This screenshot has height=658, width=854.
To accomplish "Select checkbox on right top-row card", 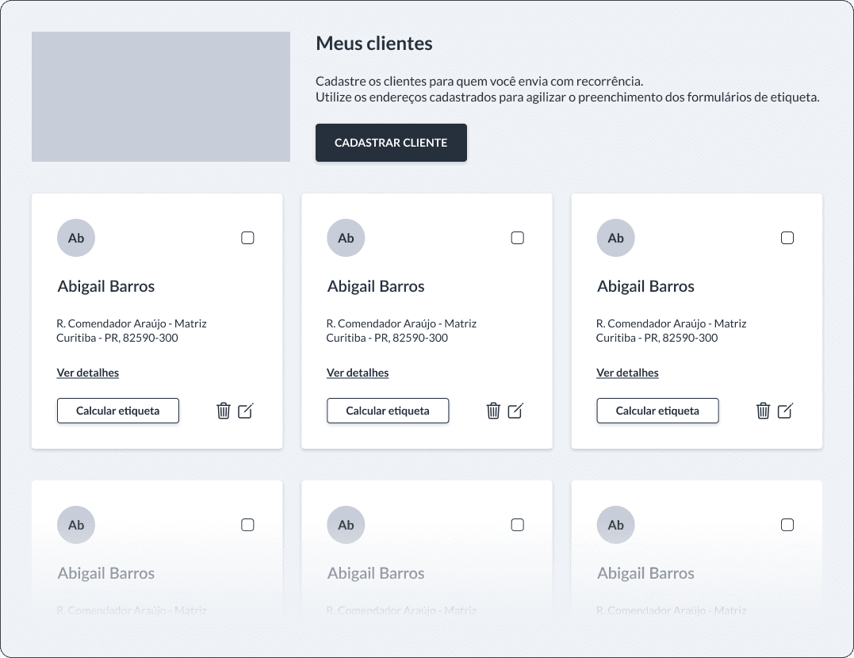I will pyautogui.click(x=787, y=238).
